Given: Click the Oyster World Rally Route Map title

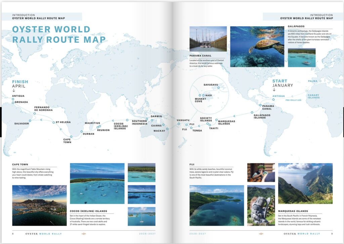Looking at the screenshot, I should point(59,34).
